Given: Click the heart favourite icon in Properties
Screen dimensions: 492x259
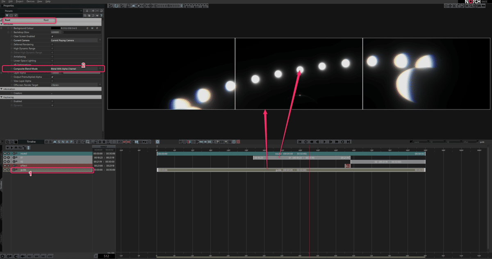Looking at the screenshot, I should pos(97,15).
